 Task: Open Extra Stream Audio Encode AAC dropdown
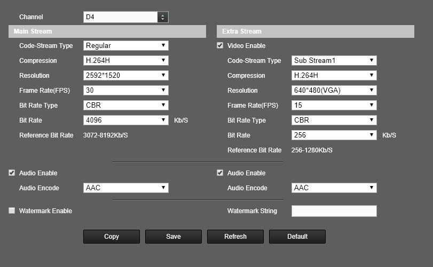point(334,188)
